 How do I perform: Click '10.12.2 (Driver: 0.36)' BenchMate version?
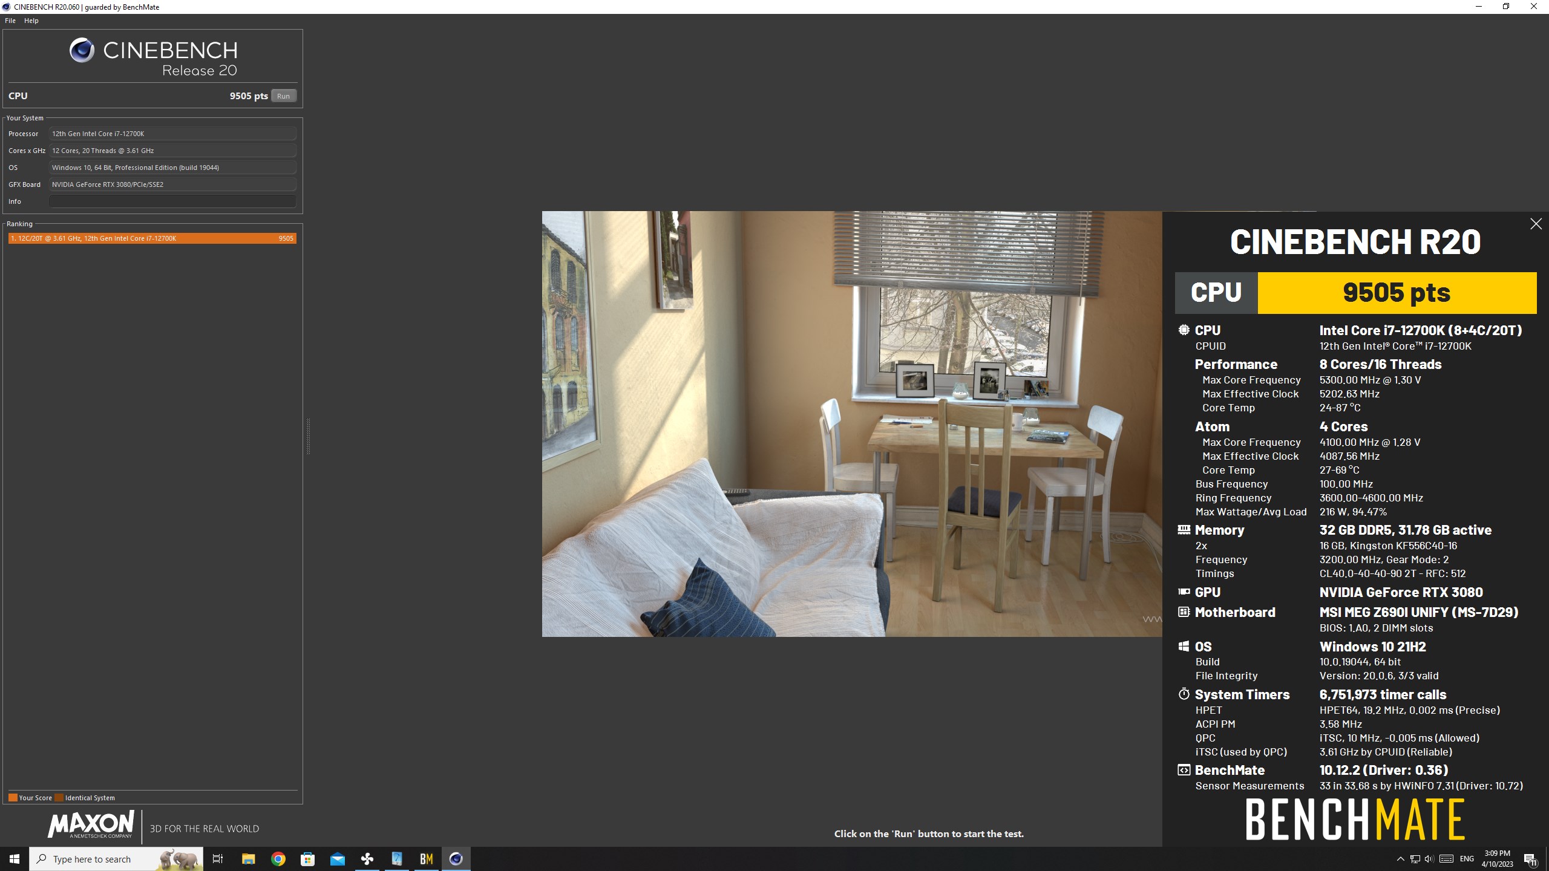pos(1384,770)
